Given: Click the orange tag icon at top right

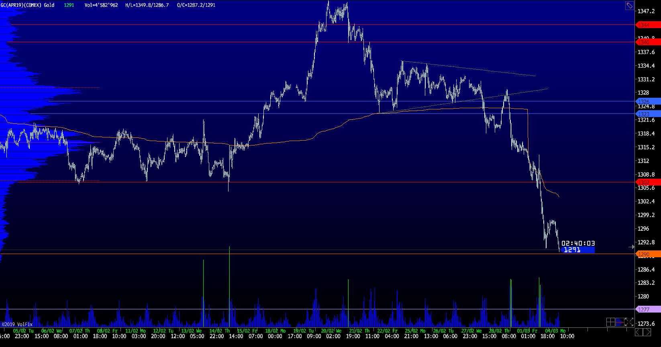Looking at the screenshot, I should 629,6.
